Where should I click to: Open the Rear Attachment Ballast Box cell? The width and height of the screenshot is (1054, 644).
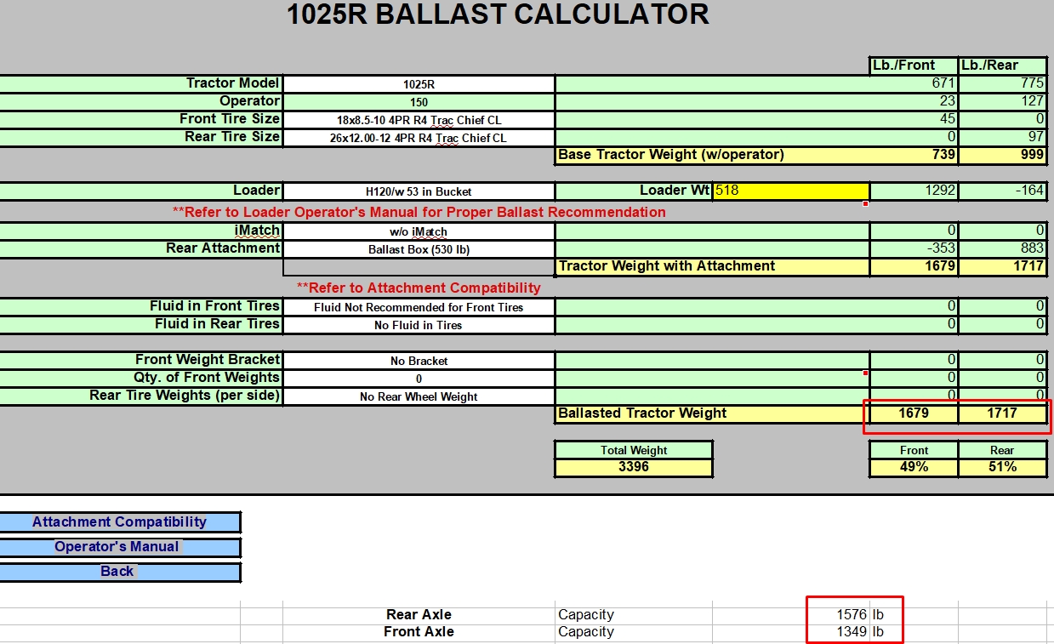419,249
